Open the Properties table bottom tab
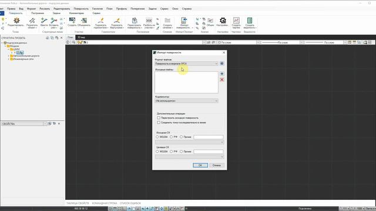Image resolution: width=376 pixels, height=211 pixels. (x=78, y=203)
